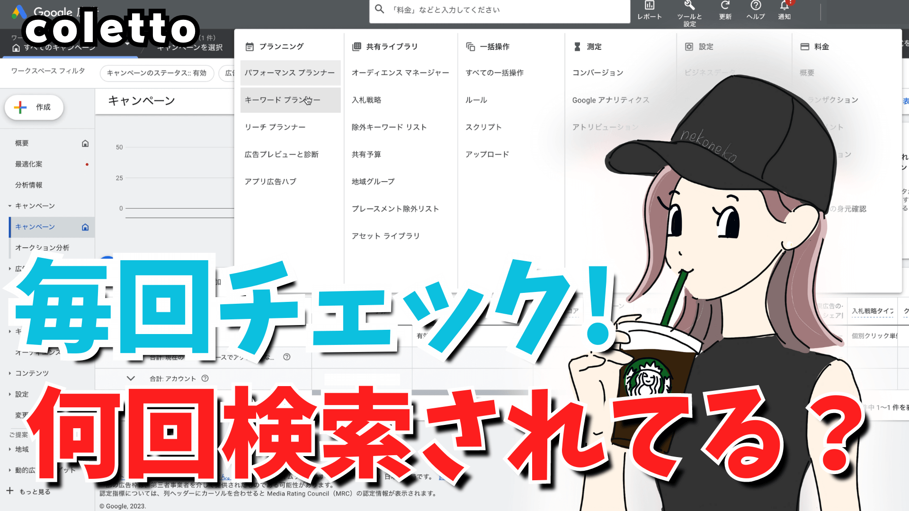The image size is (909, 511).
Task: Open 地域グループ
Action: (373, 182)
